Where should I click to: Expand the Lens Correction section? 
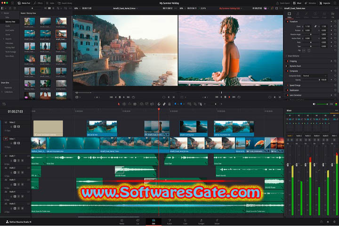click(295, 95)
